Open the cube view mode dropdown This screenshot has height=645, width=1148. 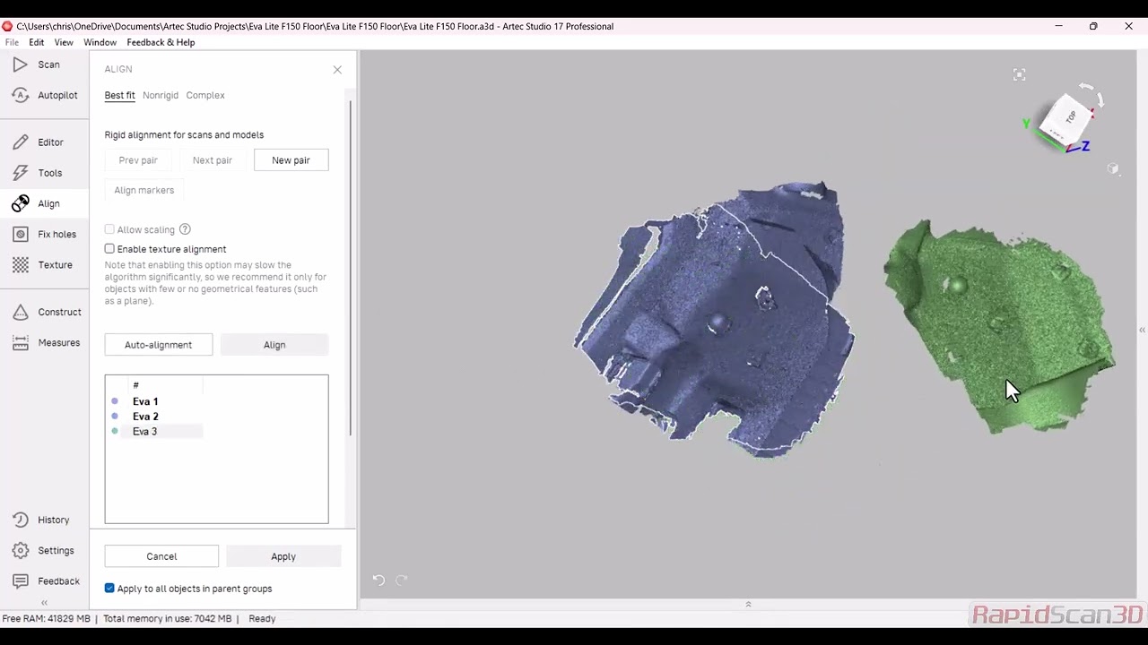point(1113,168)
